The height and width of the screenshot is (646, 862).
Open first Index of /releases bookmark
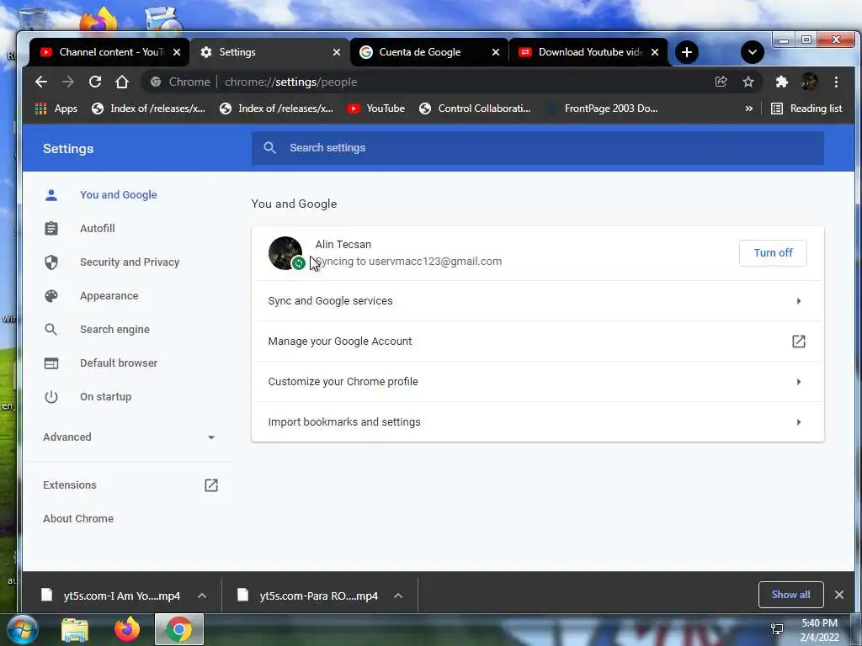[148, 109]
